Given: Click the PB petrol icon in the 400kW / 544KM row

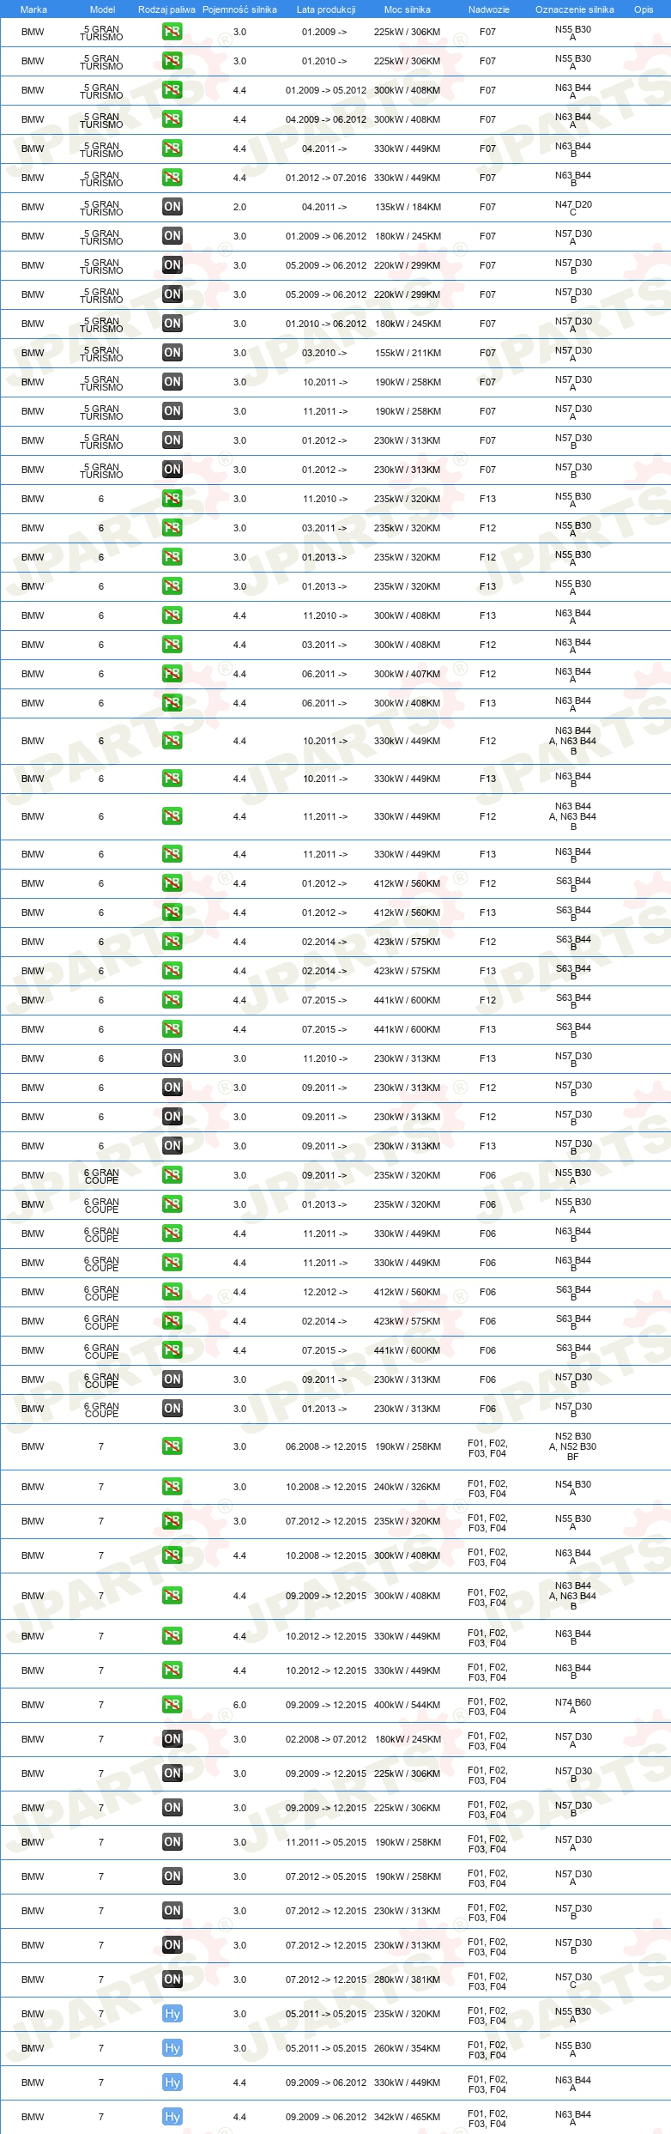Looking at the screenshot, I should pyautogui.click(x=172, y=1705).
